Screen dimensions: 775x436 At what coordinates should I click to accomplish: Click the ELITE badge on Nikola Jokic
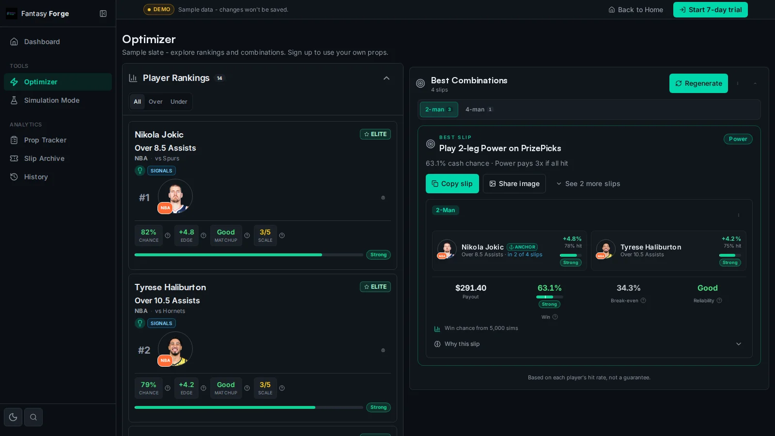(375, 134)
